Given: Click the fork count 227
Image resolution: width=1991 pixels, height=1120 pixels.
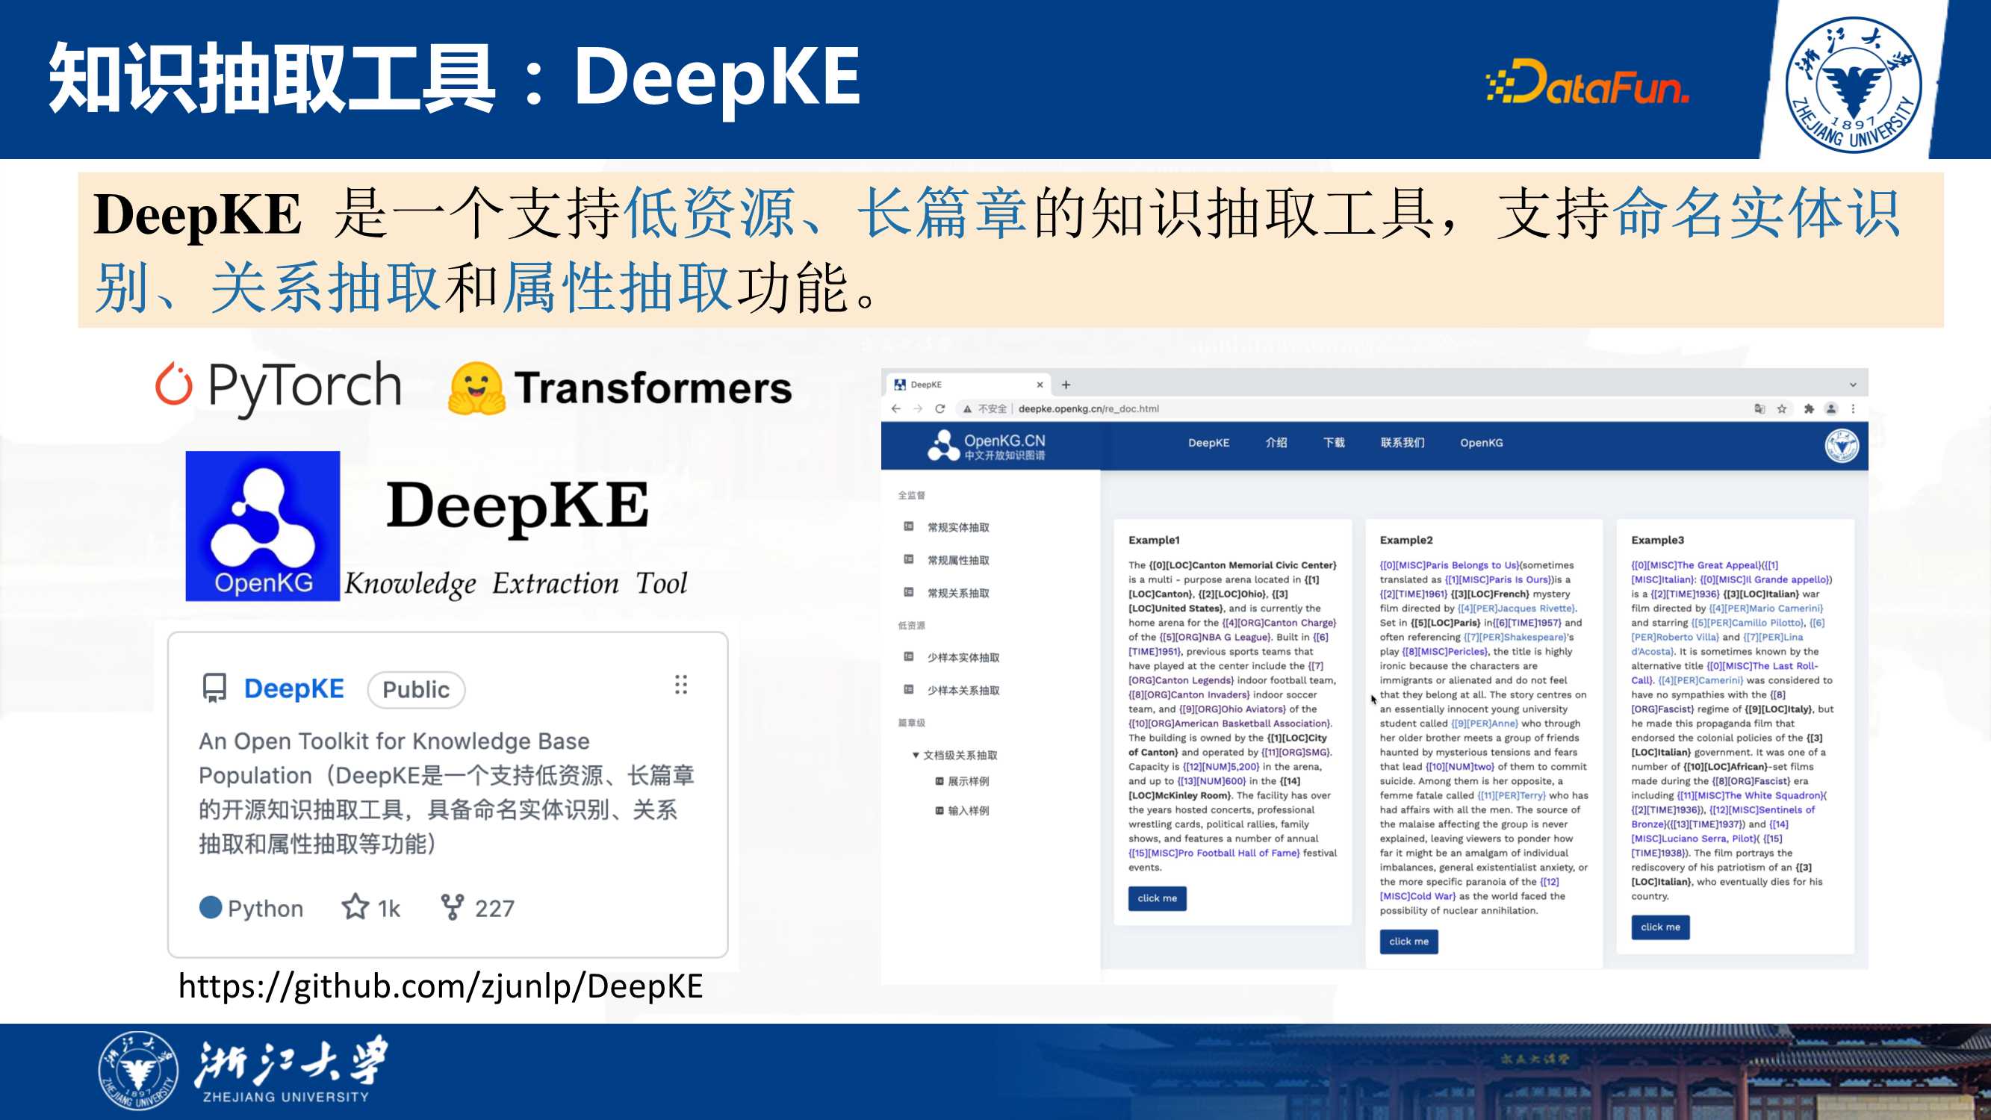Looking at the screenshot, I should [478, 907].
